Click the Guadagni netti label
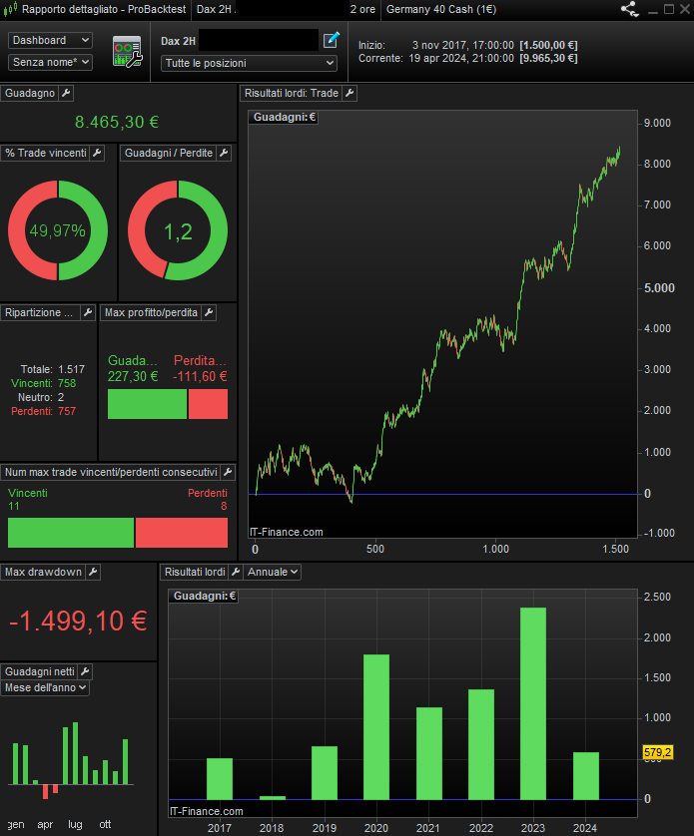The width and height of the screenshot is (694, 836). click(x=40, y=671)
